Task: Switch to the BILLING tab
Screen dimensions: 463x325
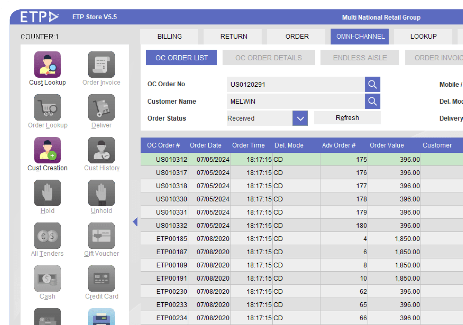Action: 169,36
